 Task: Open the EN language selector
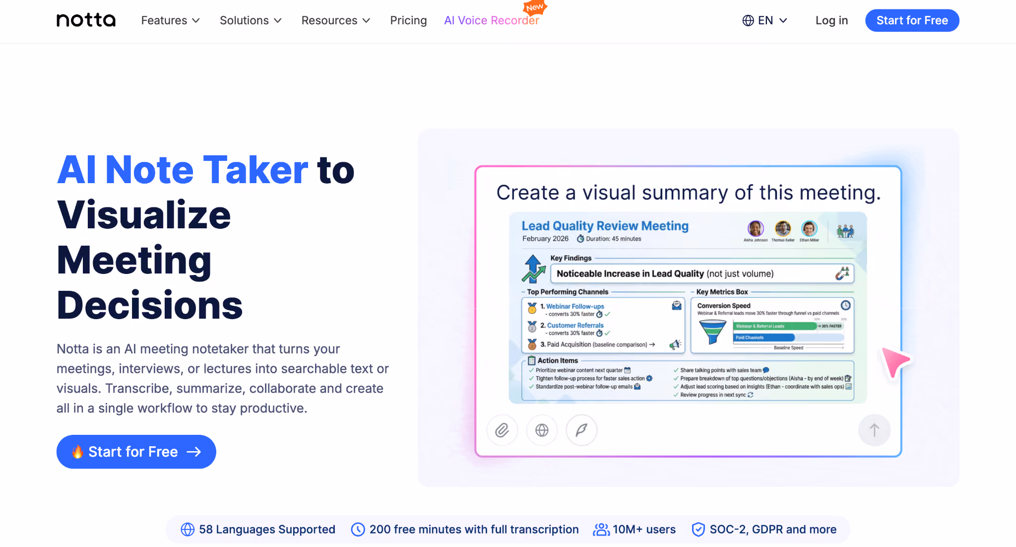pos(765,20)
